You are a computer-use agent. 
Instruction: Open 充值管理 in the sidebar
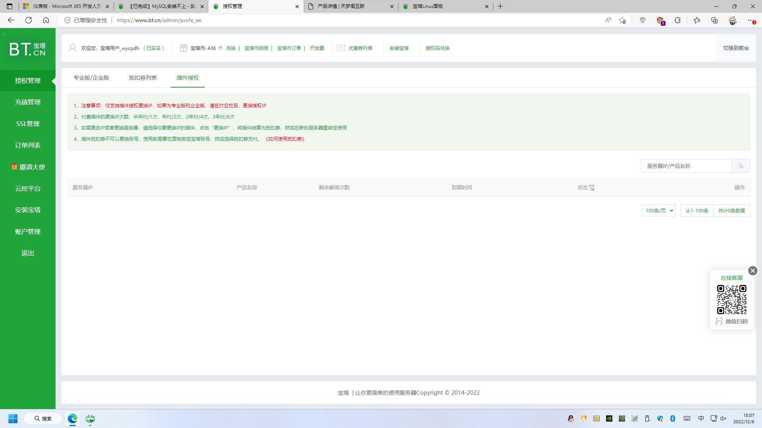click(28, 102)
